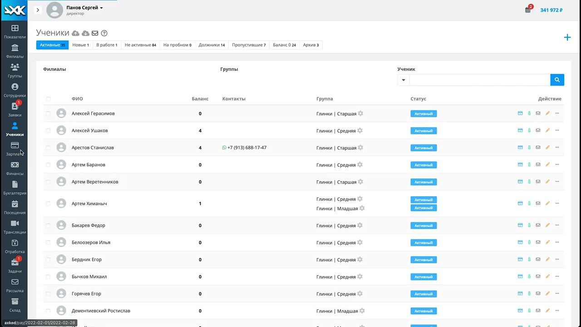The image size is (581, 327).
Task: Click group gear icon for Артем Баранов
Action: pyautogui.click(x=359, y=164)
